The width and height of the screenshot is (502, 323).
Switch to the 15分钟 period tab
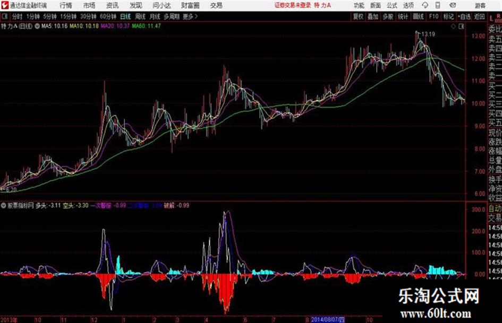point(69,16)
